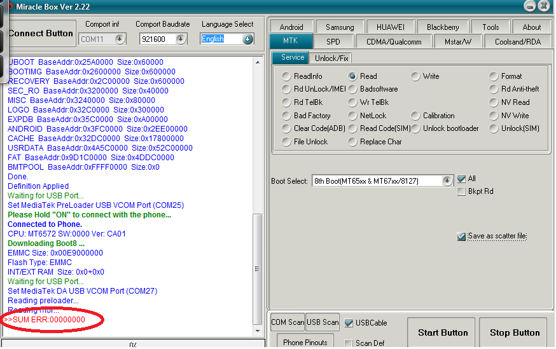Click the 0% progress bar

click(133, 345)
